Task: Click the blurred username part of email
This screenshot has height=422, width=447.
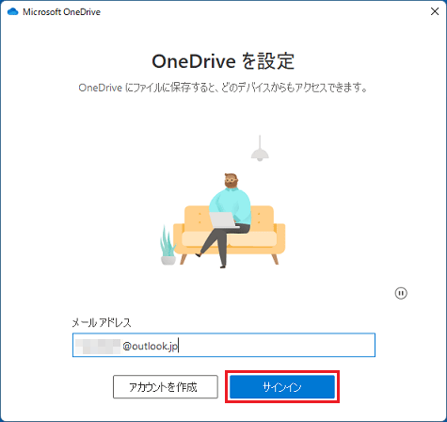Action: pos(98,346)
